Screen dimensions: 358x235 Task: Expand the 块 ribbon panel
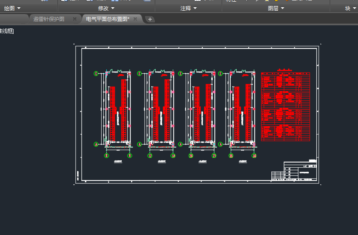[350, 9]
